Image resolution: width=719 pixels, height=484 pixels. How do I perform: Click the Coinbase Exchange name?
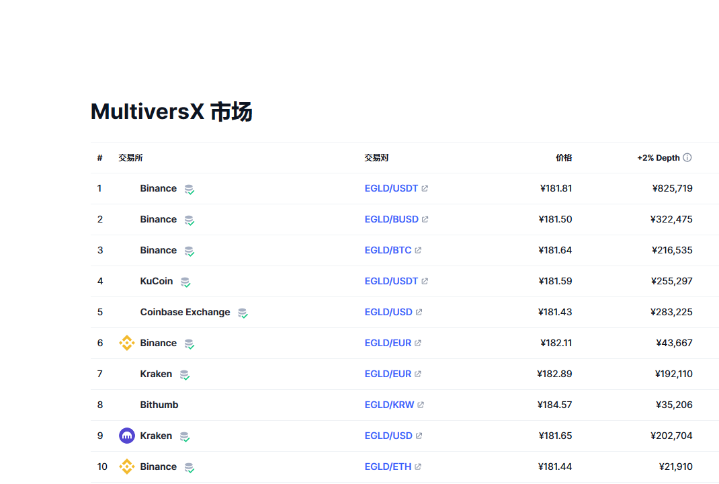(185, 312)
